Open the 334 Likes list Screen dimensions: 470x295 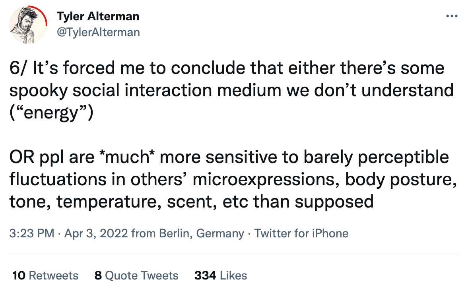tap(221, 275)
